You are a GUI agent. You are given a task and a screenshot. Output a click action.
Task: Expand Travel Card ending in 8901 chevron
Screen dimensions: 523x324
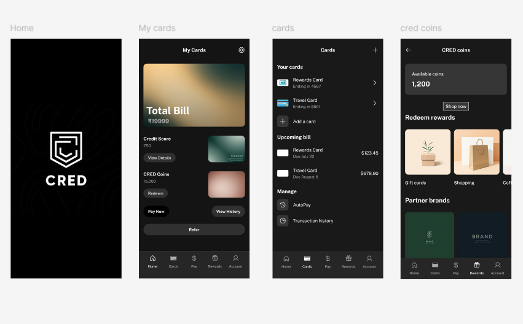point(375,103)
